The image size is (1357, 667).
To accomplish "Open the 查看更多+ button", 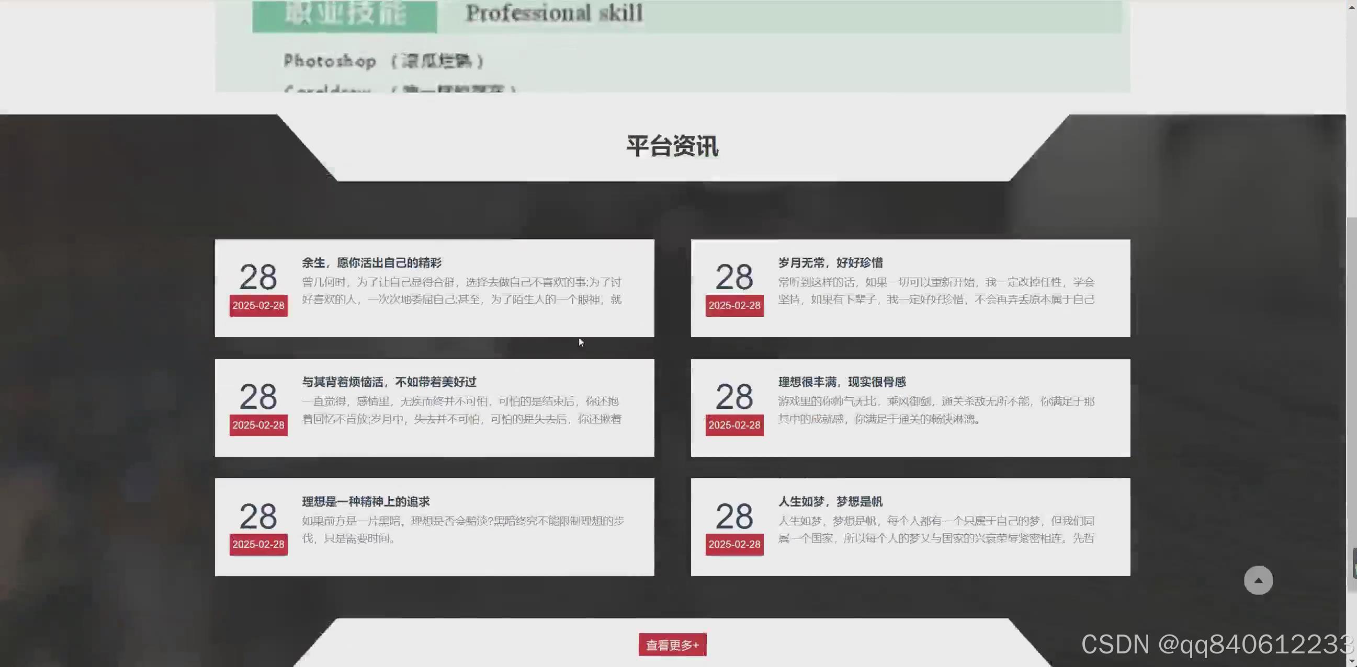I will 672,644.
